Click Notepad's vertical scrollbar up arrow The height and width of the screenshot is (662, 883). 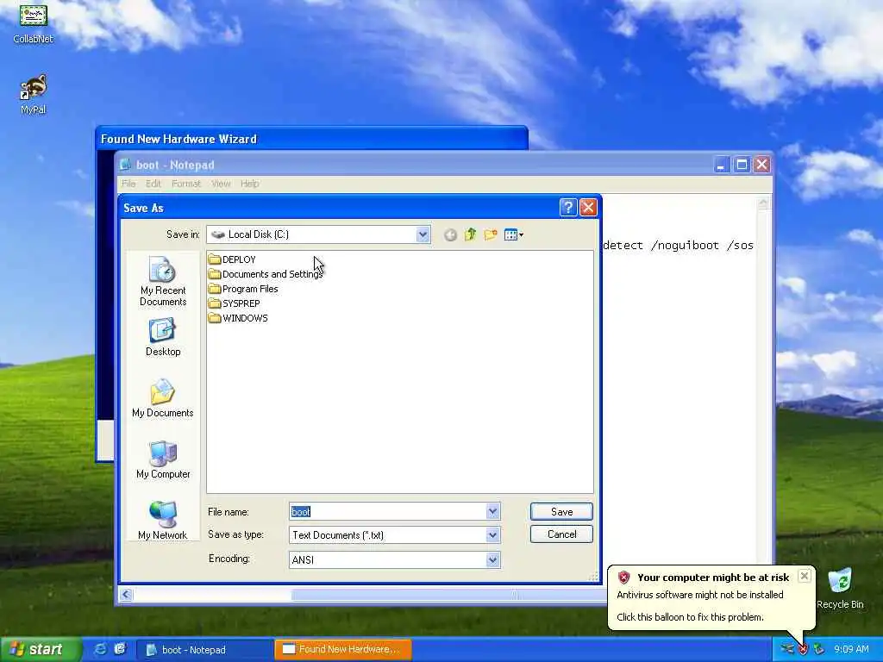(763, 203)
